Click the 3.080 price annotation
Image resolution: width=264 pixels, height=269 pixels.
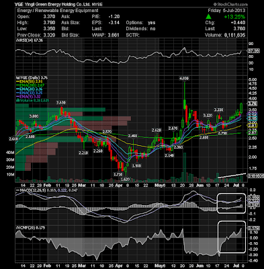34,116
